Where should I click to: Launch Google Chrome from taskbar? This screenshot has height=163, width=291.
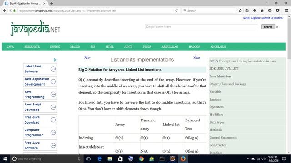click(141, 159)
